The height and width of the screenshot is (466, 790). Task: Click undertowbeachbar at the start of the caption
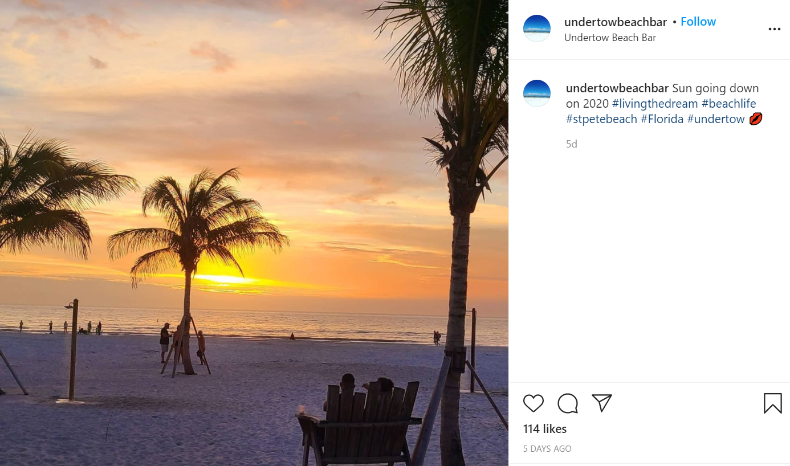617,88
